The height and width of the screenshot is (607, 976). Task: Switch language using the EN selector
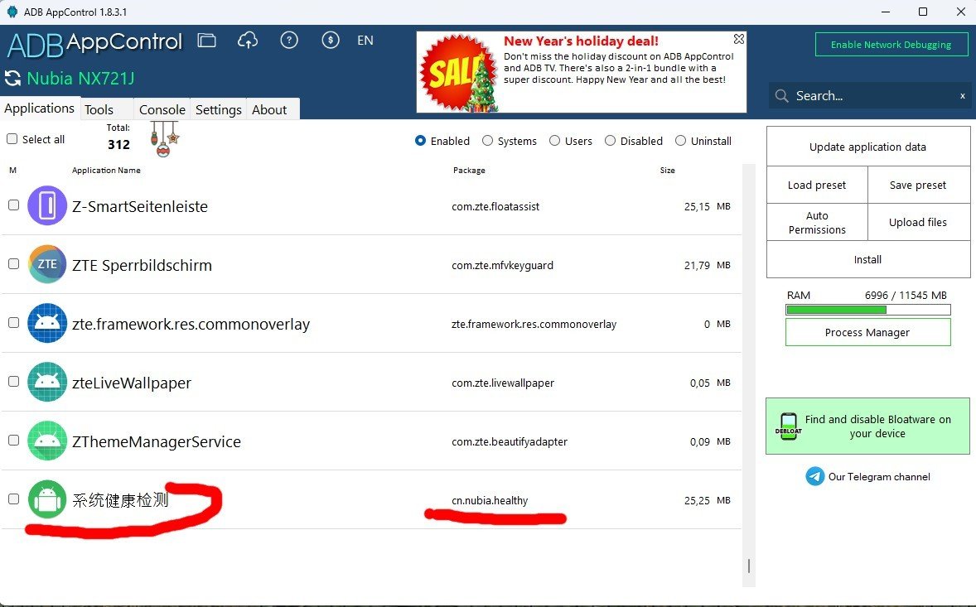[365, 41]
